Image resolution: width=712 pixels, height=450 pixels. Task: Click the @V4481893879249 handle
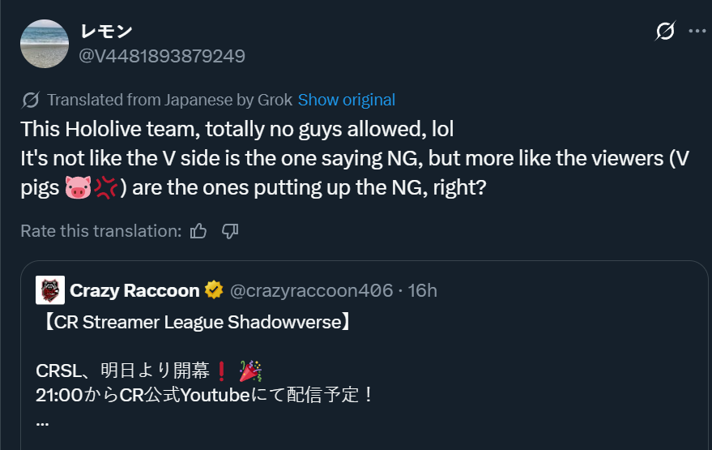[x=162, y=56]
